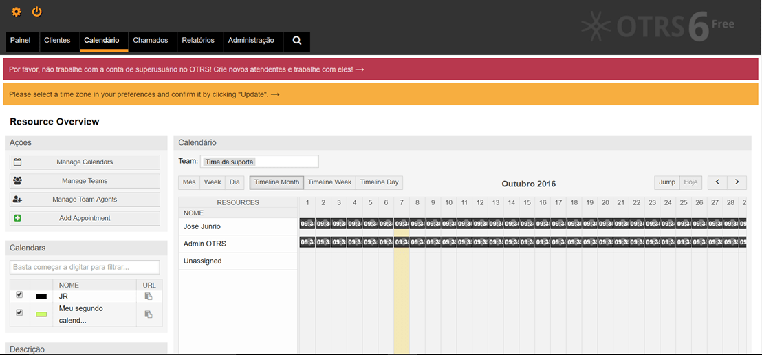Copy URL icon for Meu segundo calendar
Viewport: 762px width, 355px height.
149,314
